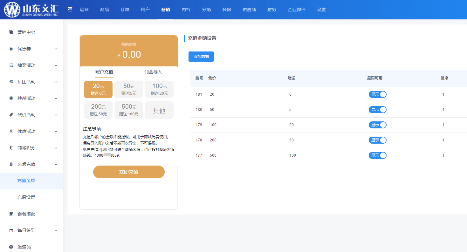The image size is (467, 252).
Task: Expand the 砍价活动 submenu chevron
Action: (56, 115)
